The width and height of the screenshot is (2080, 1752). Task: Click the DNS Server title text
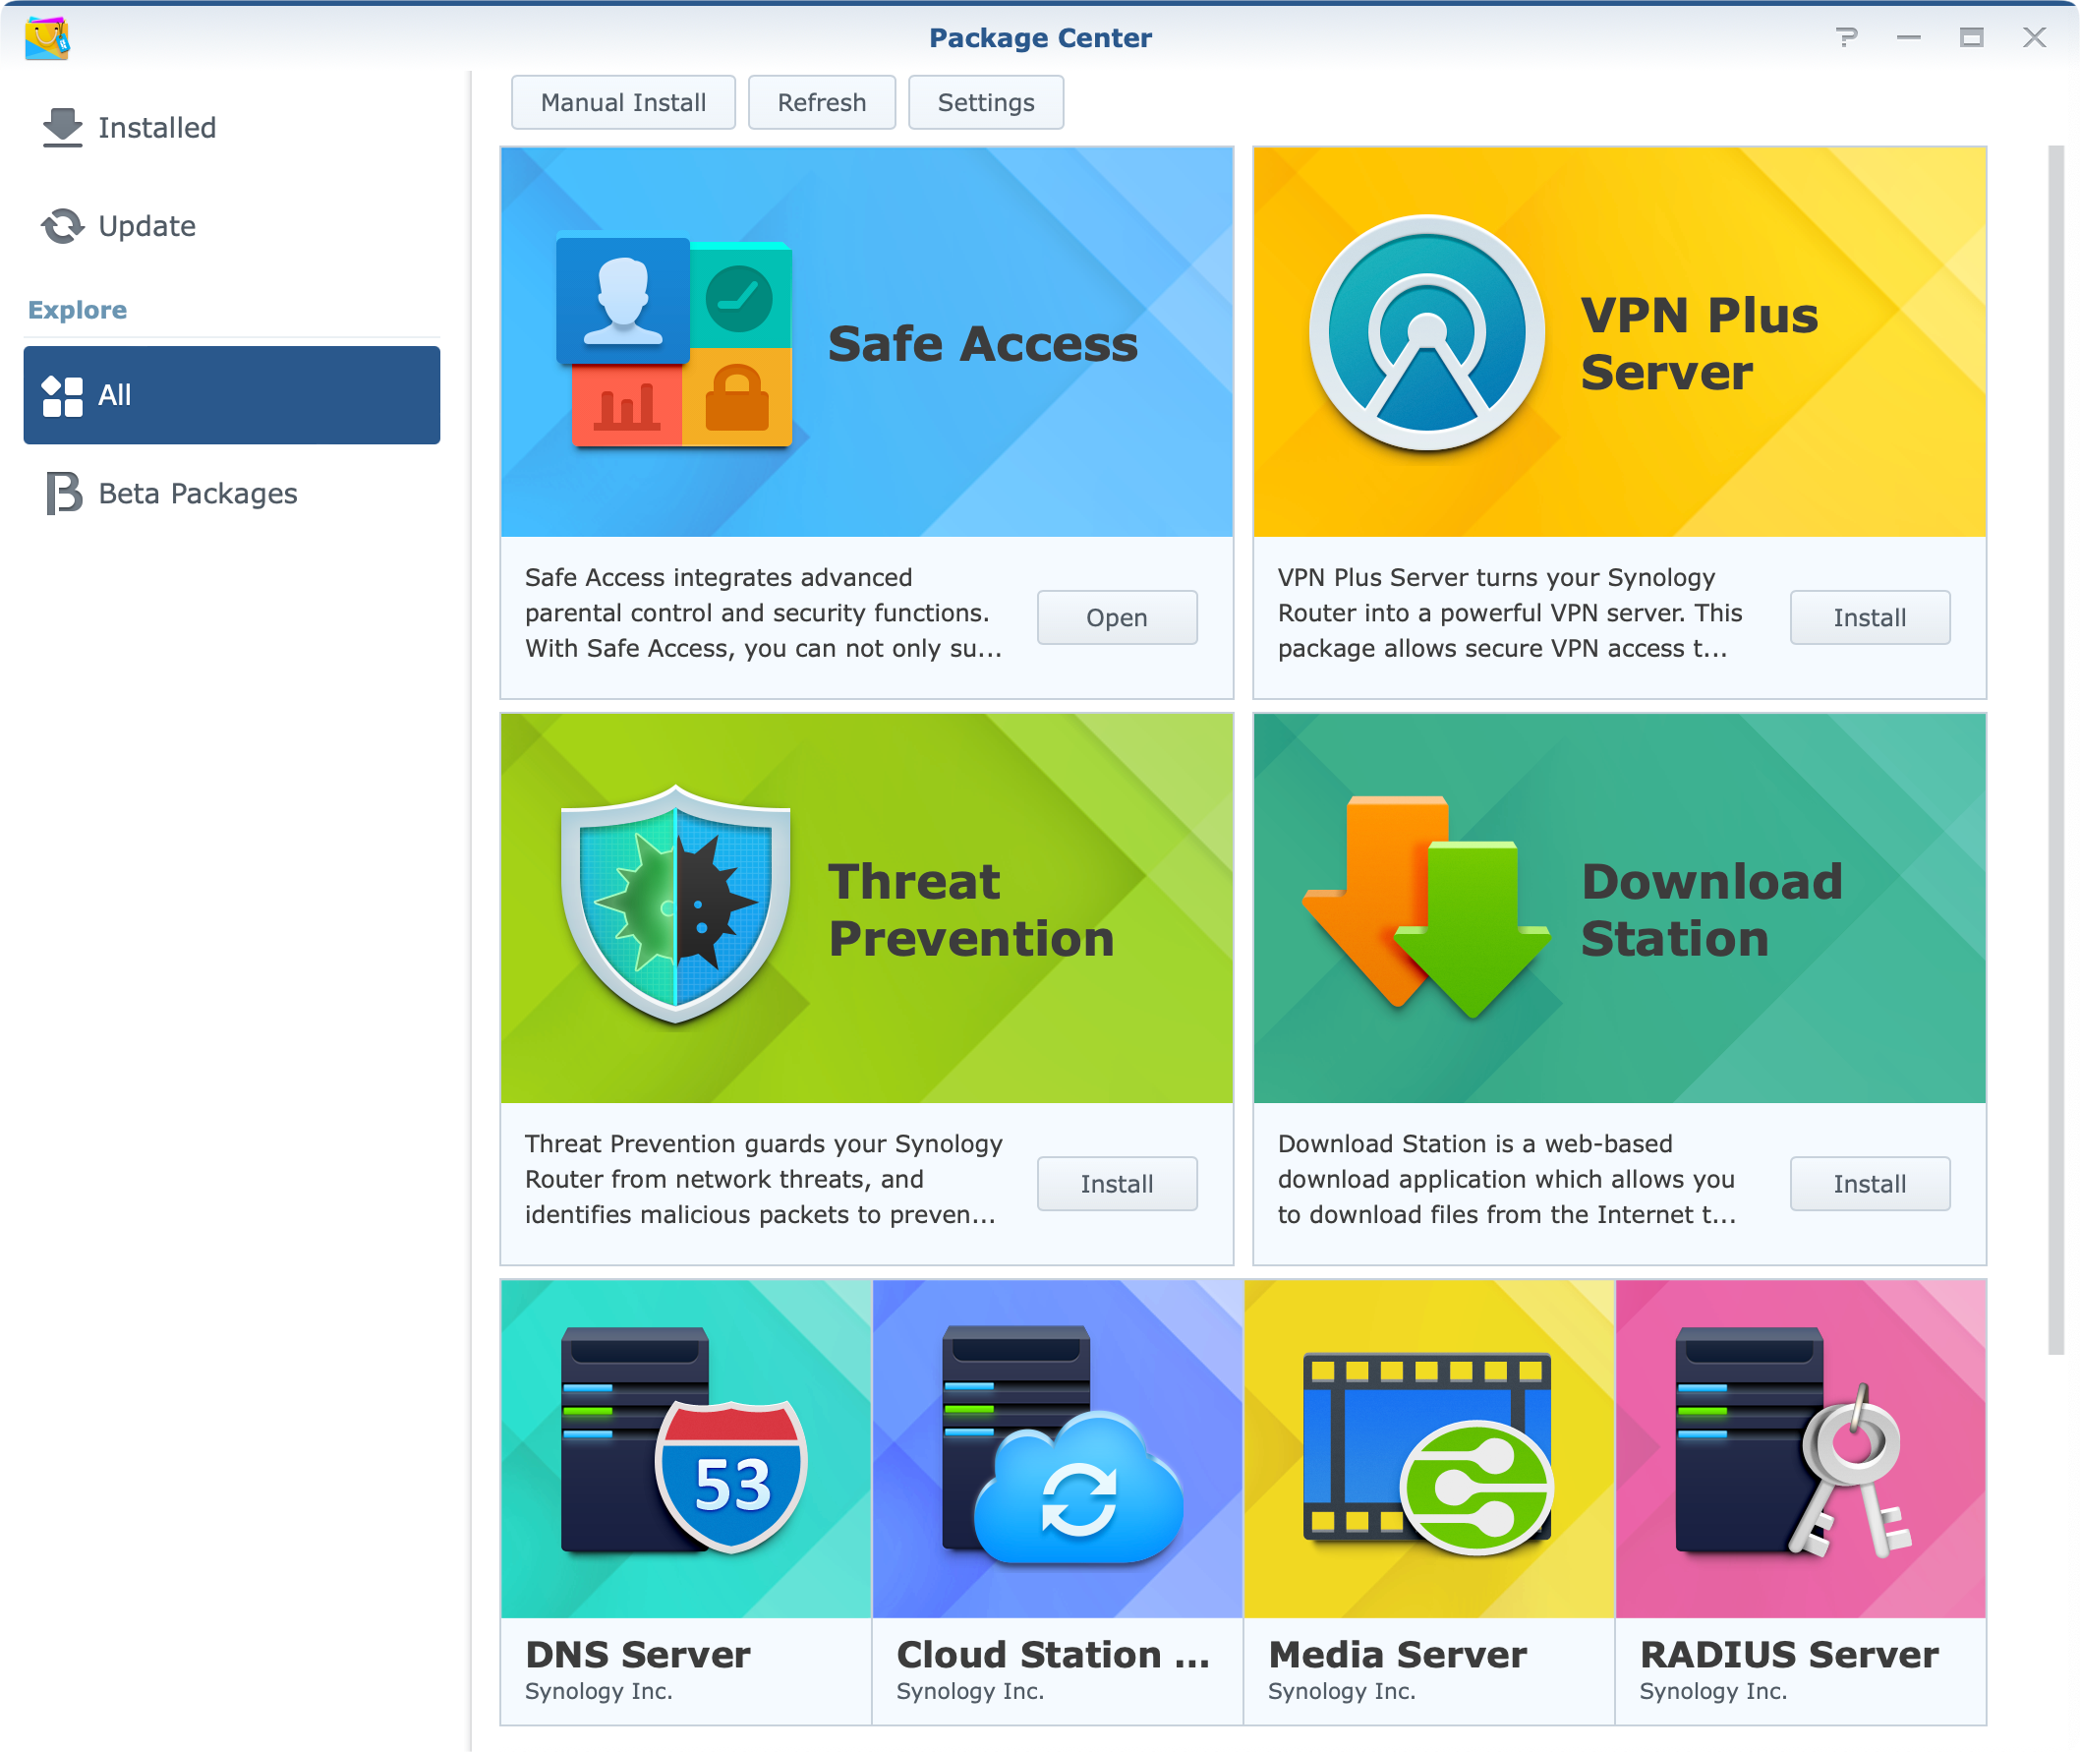pyautogui.click(x=637, y=1655)
